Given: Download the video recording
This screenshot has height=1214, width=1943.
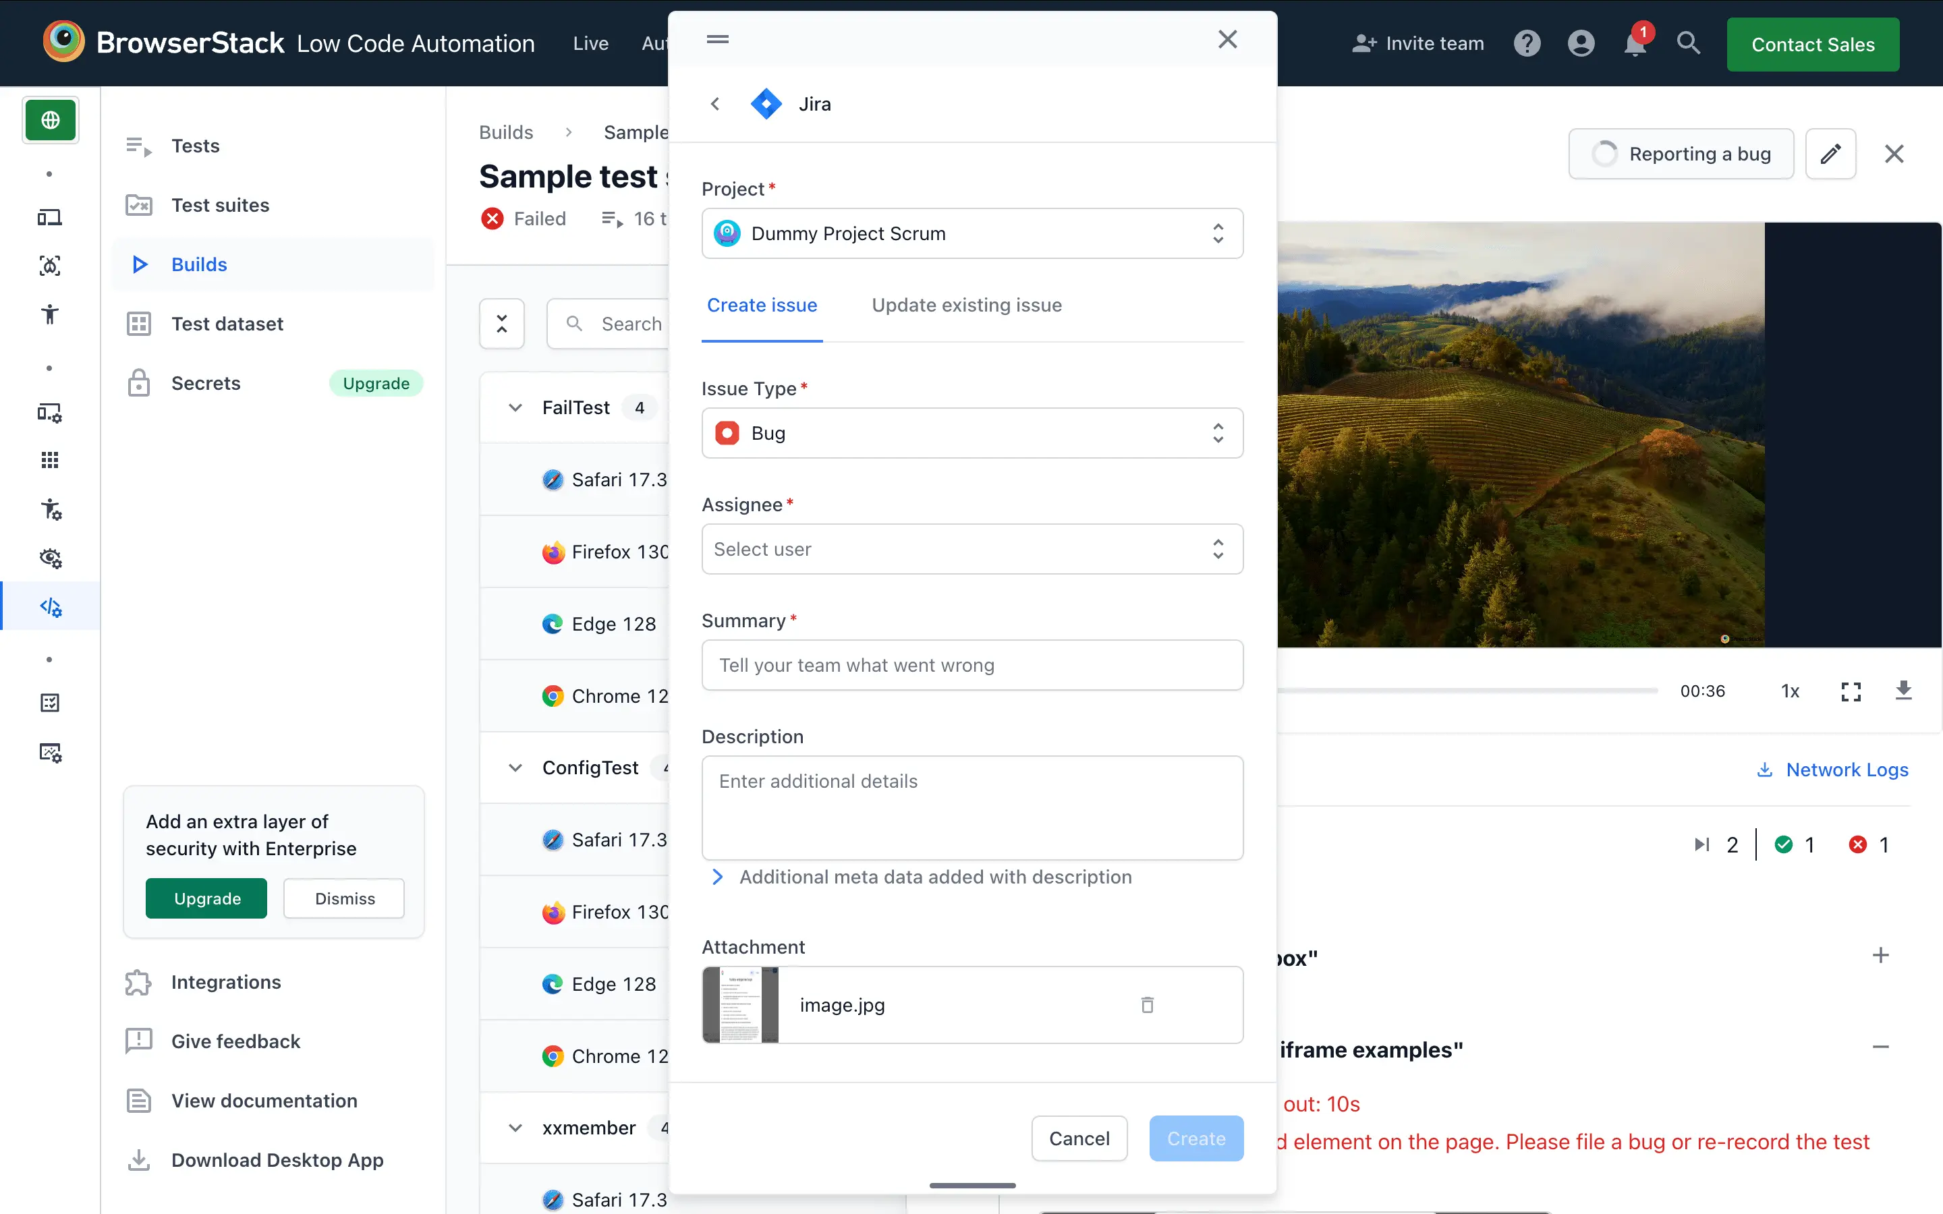Looking at the screenshot, I should (x=1903, y=691).
